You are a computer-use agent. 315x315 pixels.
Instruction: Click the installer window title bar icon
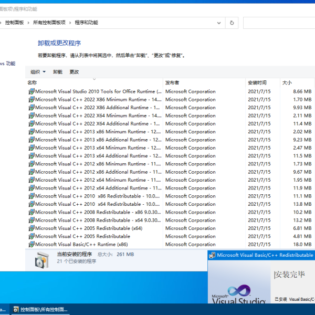[x=212, y=255]
